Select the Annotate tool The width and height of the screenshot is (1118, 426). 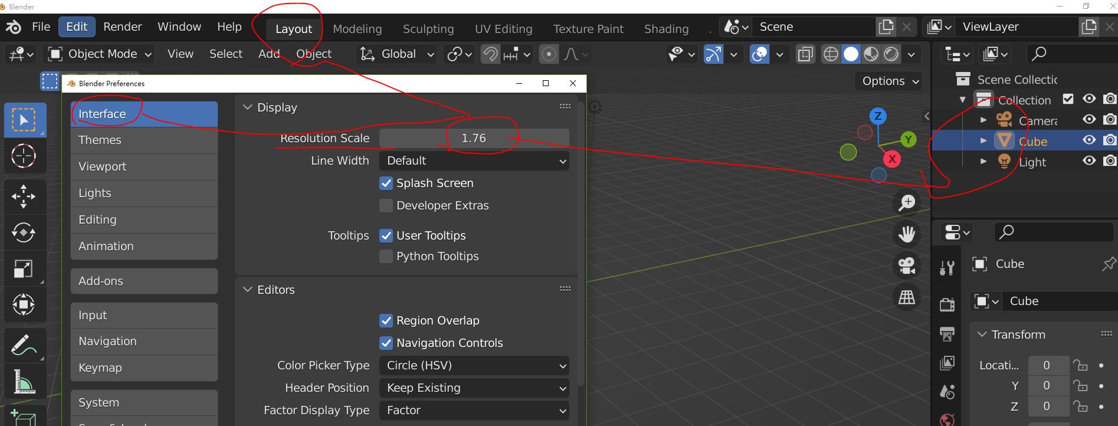click(x=24, y=345)
